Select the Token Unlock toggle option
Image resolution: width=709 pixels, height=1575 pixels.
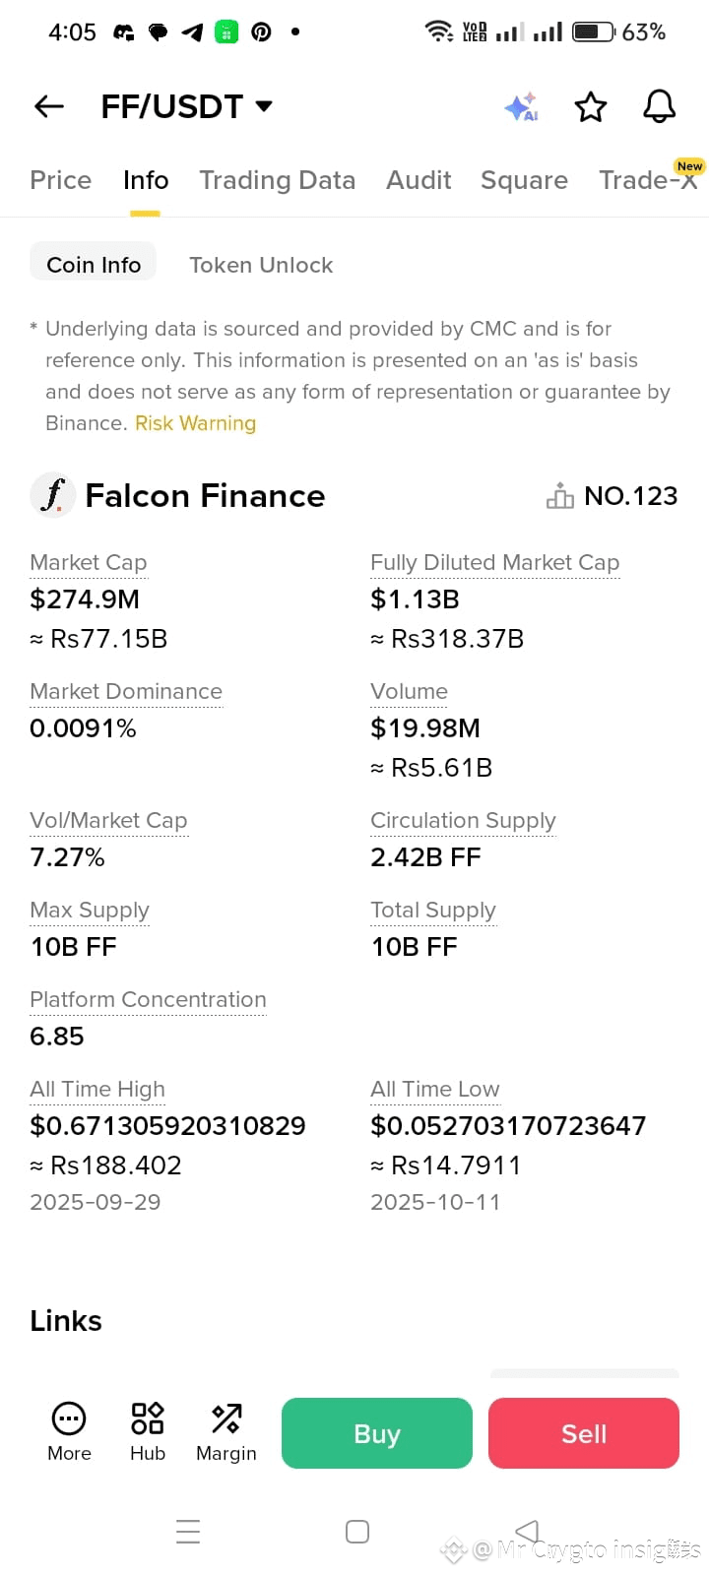click(261, 265)
